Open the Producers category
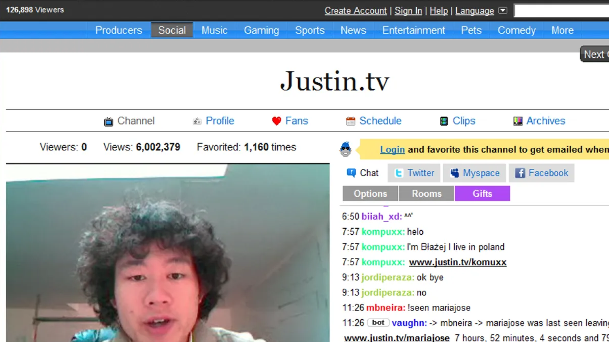 [119, 30]
